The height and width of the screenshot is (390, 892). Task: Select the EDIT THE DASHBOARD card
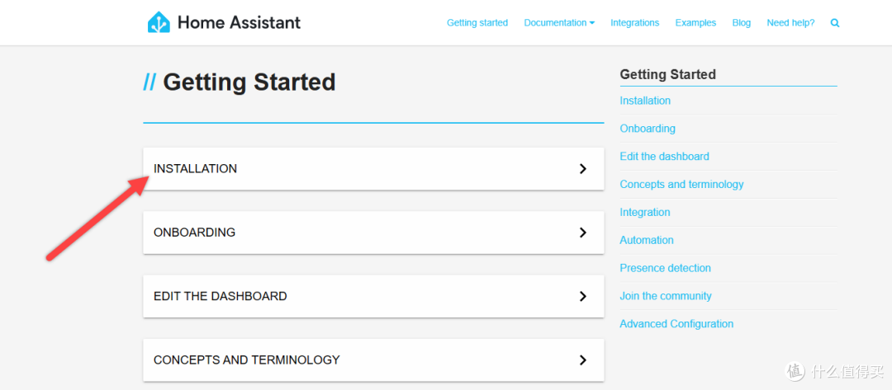pos(373,296)
